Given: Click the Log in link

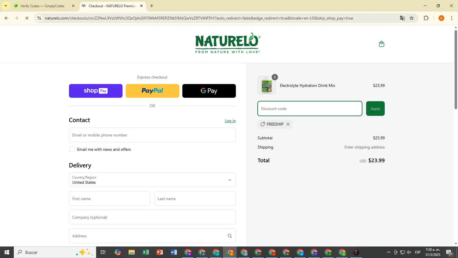Looking at the screenshot, I should (230, 121).
